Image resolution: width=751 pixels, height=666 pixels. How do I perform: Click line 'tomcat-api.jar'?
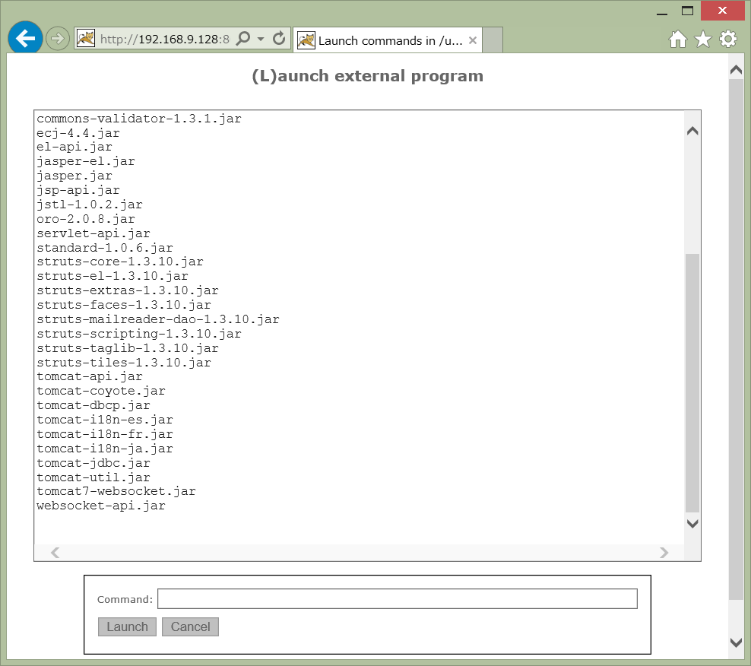tap(90, 376)
